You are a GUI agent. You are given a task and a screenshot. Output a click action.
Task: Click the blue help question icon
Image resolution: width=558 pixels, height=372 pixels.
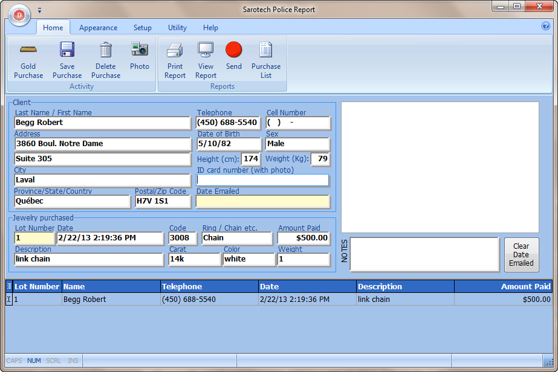(545, 26)
